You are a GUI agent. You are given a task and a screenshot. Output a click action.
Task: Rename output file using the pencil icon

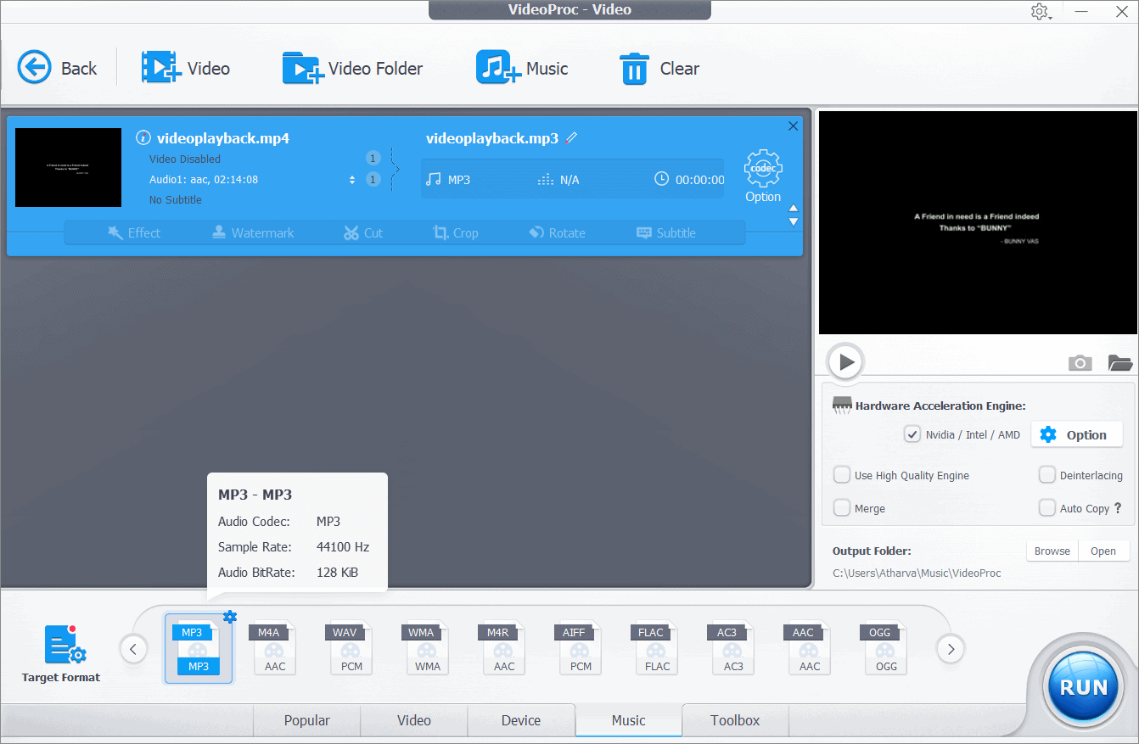pos(572,137)
